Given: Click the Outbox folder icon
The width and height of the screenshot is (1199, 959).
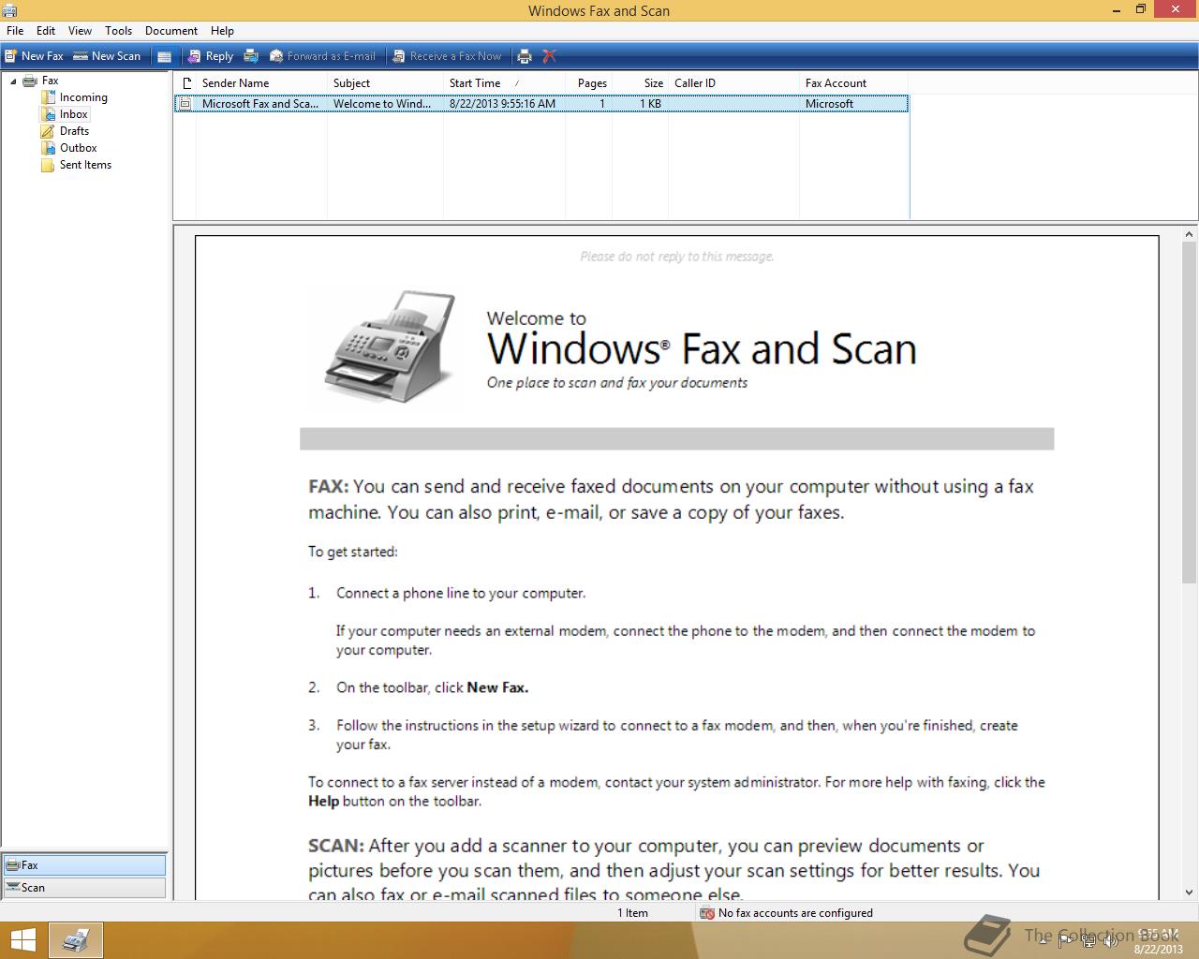Looking at the screenshot, I should [x=48, y=148].
